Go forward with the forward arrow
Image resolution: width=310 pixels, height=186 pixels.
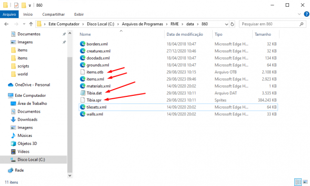pos(16,24)
